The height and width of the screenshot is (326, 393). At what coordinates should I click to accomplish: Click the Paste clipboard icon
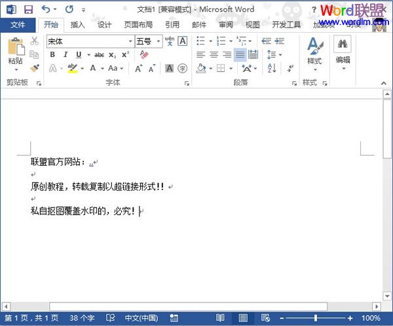point(16,46)
